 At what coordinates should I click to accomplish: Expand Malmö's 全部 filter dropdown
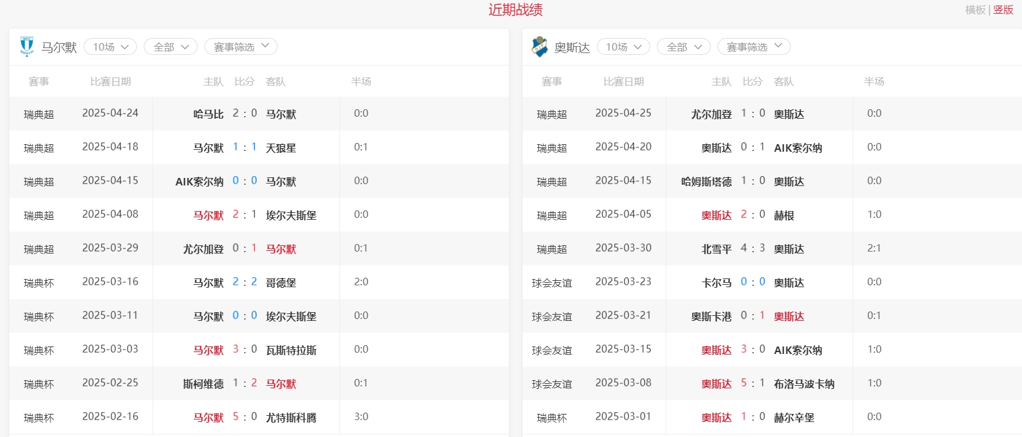pos(171,47)
